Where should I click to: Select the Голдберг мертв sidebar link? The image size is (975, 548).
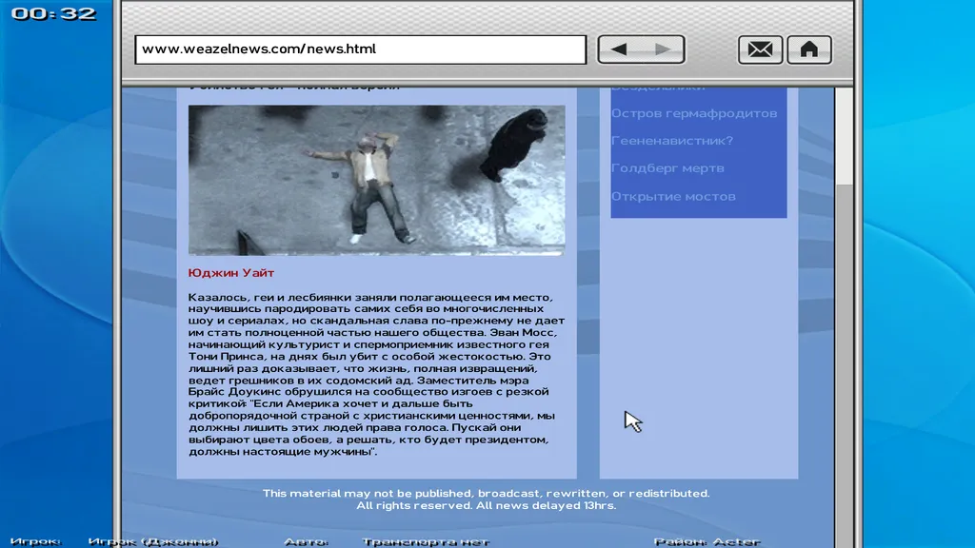[667, 168]
